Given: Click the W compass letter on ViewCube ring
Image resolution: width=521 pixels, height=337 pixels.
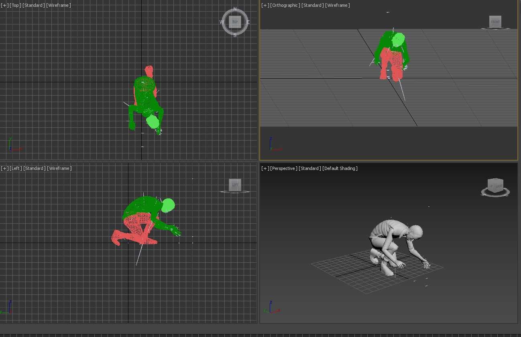Looking at the screenshot, I should click(222, 22).
